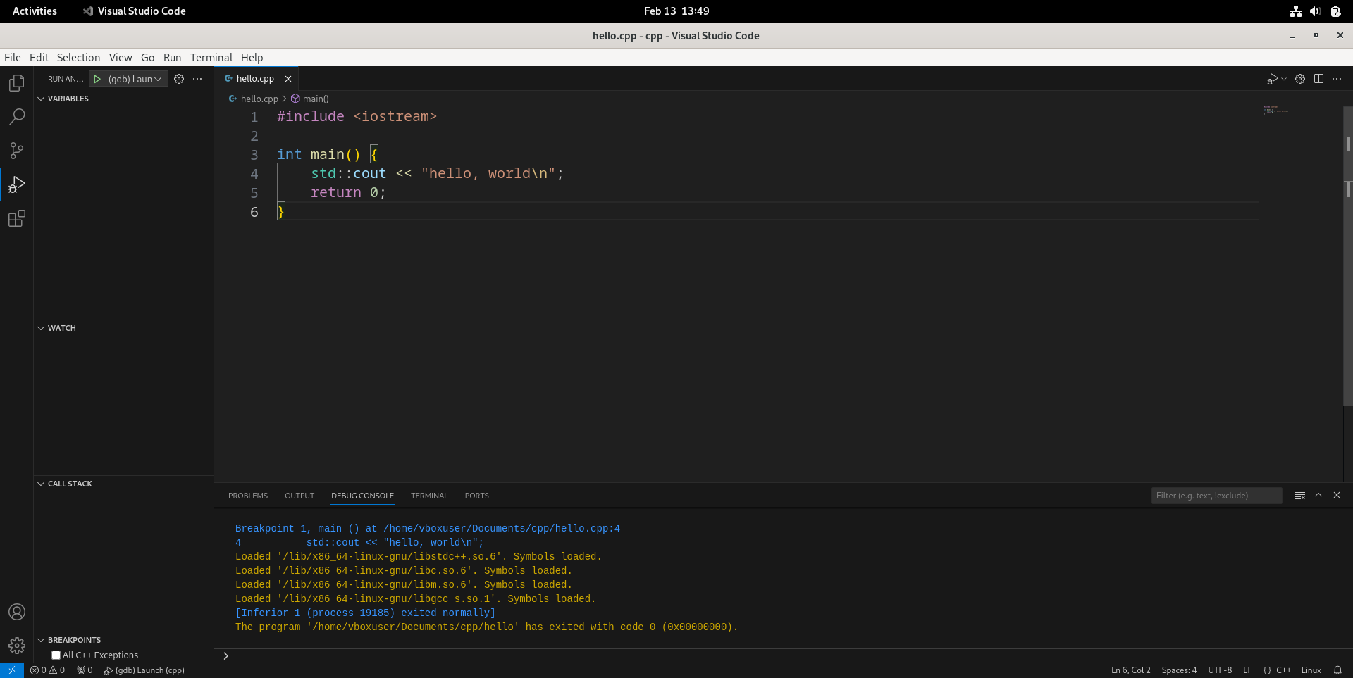1353x678 pixels.
Task: Click the editor title gear icon
Action: [1300, 79]
